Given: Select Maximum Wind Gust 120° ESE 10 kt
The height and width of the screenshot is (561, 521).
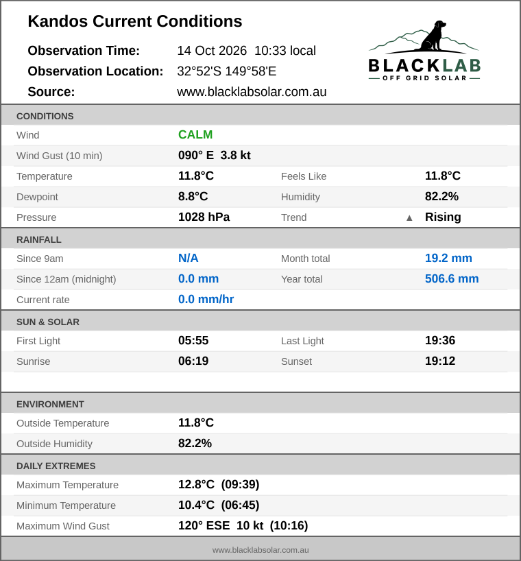Looking at the screenshot, I should point(243,525).
